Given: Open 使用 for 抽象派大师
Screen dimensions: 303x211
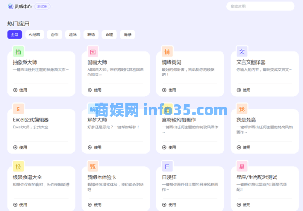Looking at the screenshot, I should (20, 90).
